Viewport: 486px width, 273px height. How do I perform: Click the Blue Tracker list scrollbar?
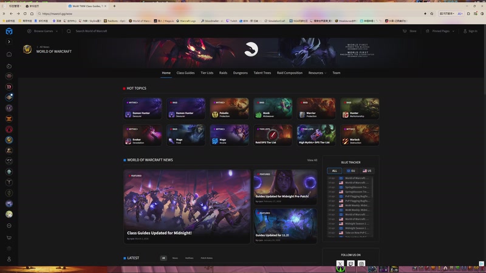pyautogui.click(x=372, y=187)
